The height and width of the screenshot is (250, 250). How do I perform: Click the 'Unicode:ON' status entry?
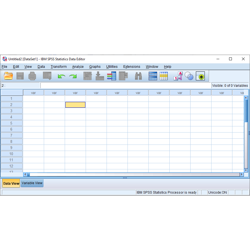(217, 193)
